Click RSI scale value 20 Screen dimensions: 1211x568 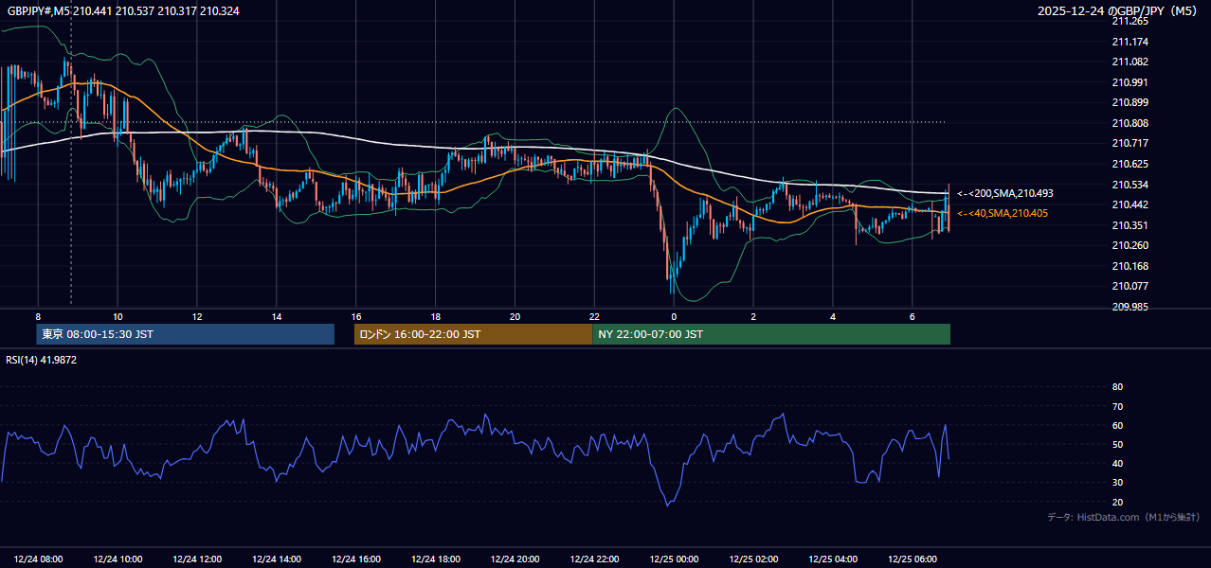click(x=1117, y=502)
